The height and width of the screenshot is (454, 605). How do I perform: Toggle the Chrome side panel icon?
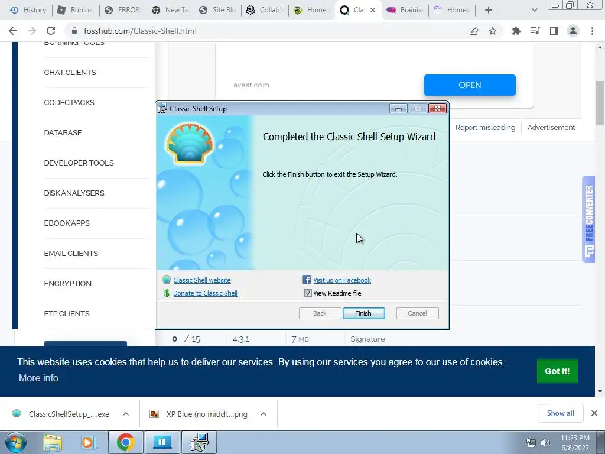554,31
